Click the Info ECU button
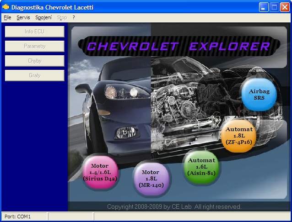Image resolution: width=292 pixels, height=222 pixels. click(35, 32)
